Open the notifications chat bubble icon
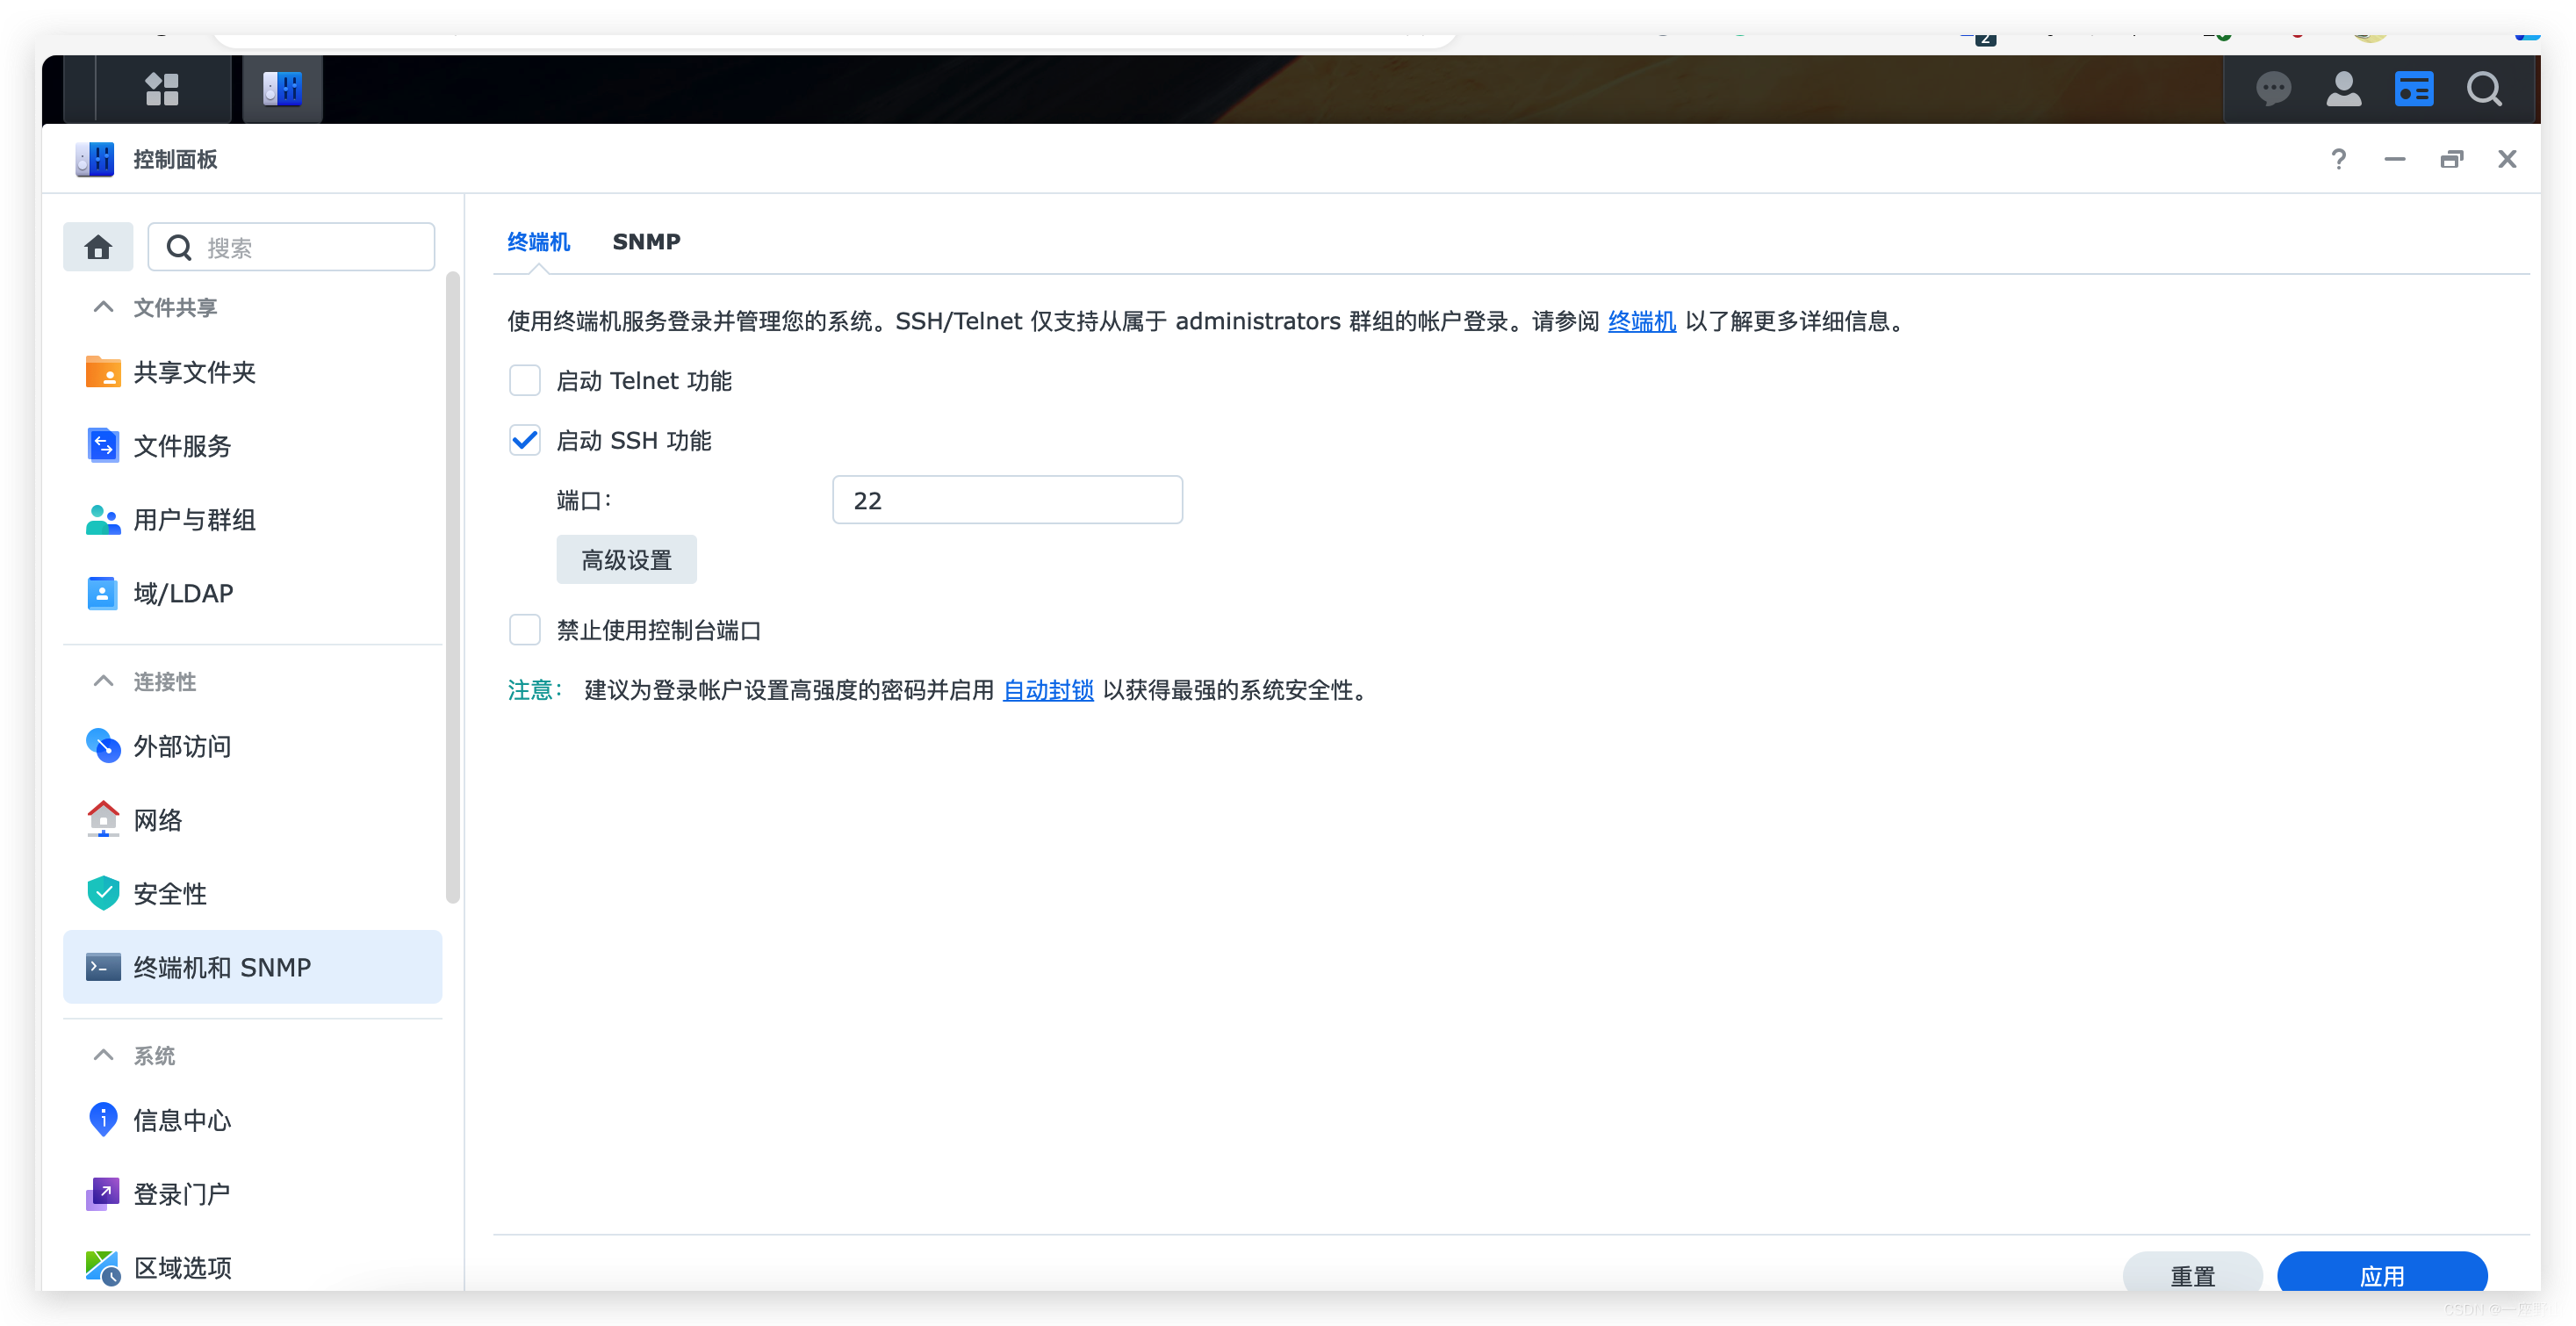The image size is (2576, 1326). [2273, 89]
